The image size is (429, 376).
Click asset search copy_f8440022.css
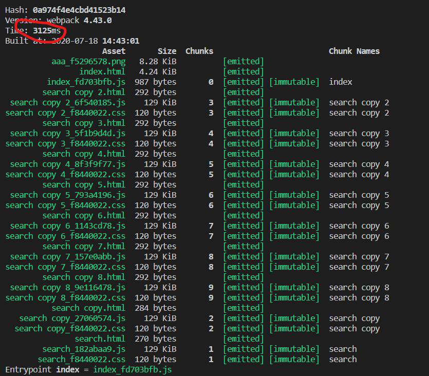pos(70,329)
